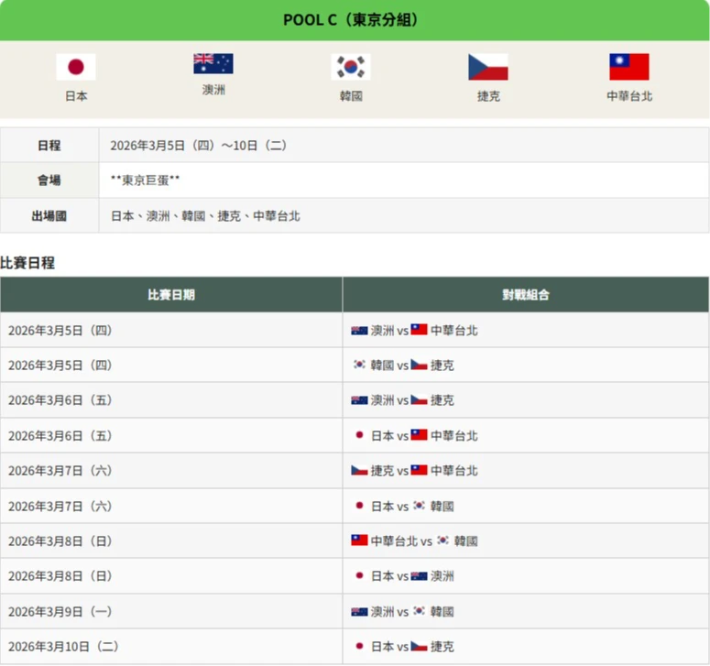Click the Australia flag above 澳洲 label
710x666 pixels.
point(213,63)
